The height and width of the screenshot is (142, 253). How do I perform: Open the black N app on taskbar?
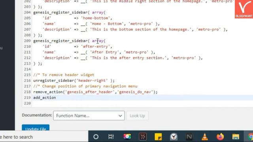tap(189, 137)
